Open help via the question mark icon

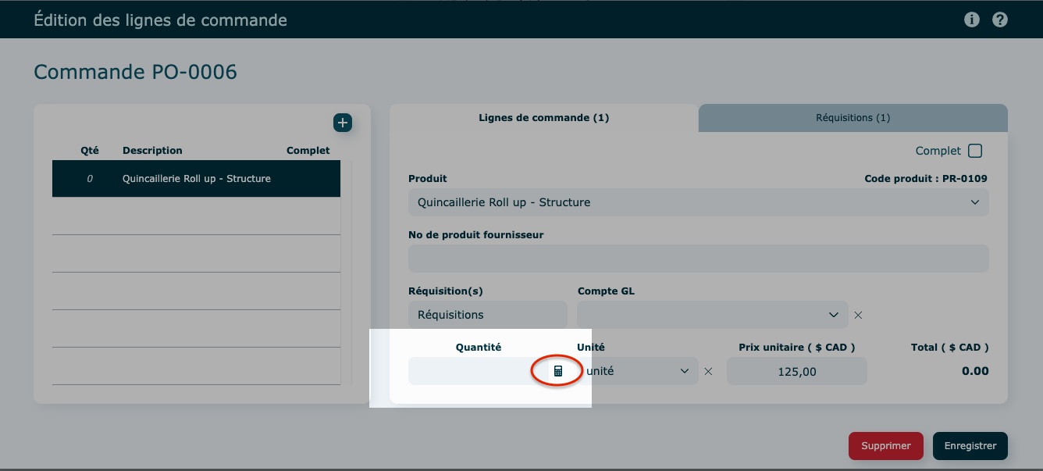coord(1000,20)
